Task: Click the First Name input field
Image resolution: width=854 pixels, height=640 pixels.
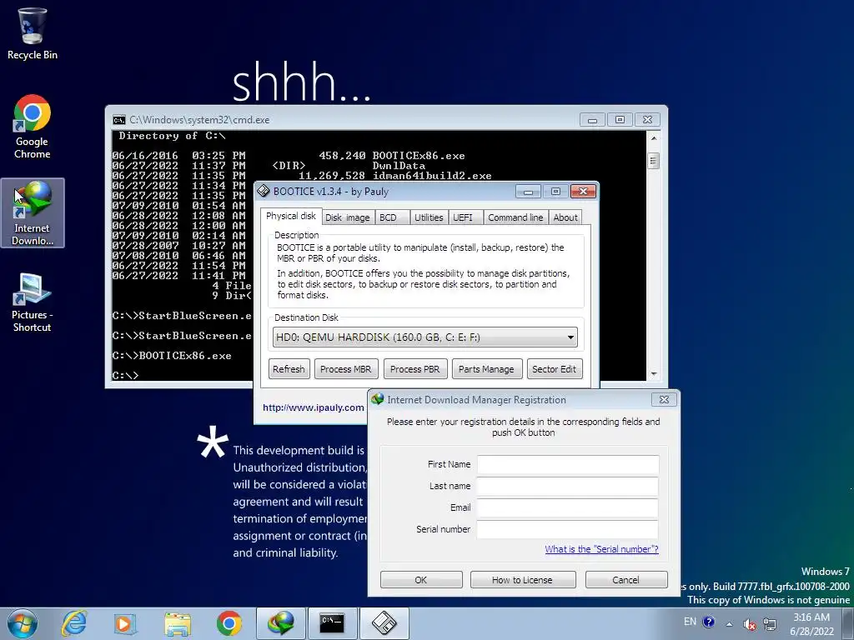Action: (x=567, y=465)
